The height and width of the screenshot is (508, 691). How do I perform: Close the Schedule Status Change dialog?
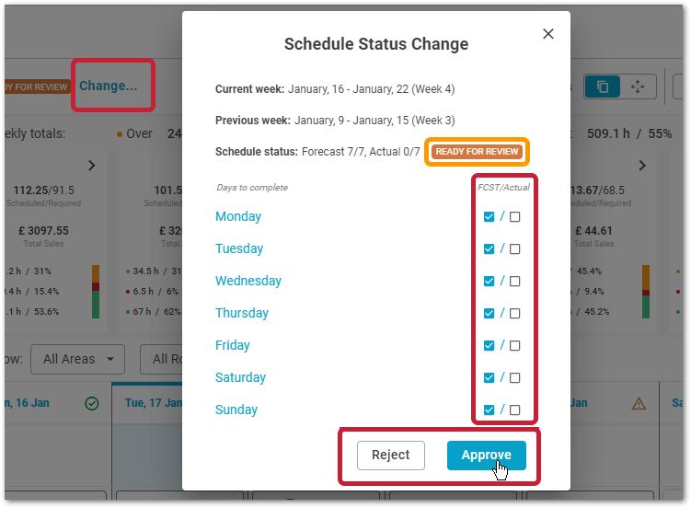click(x=547, y=34)
